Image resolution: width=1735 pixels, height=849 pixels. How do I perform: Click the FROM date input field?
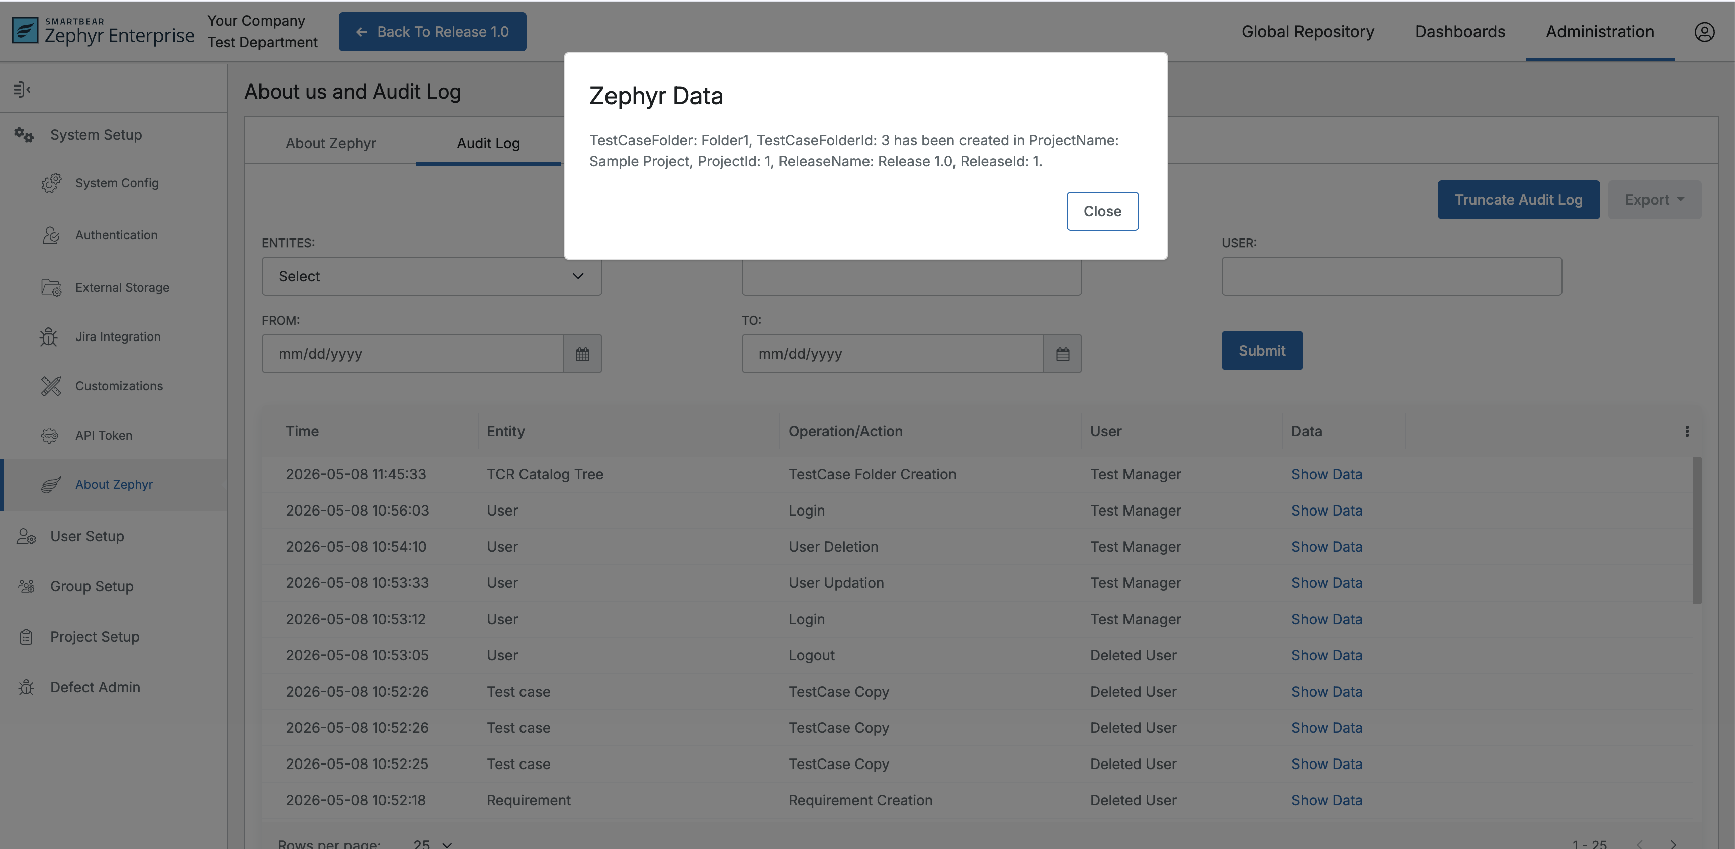[x=412, y=354]
